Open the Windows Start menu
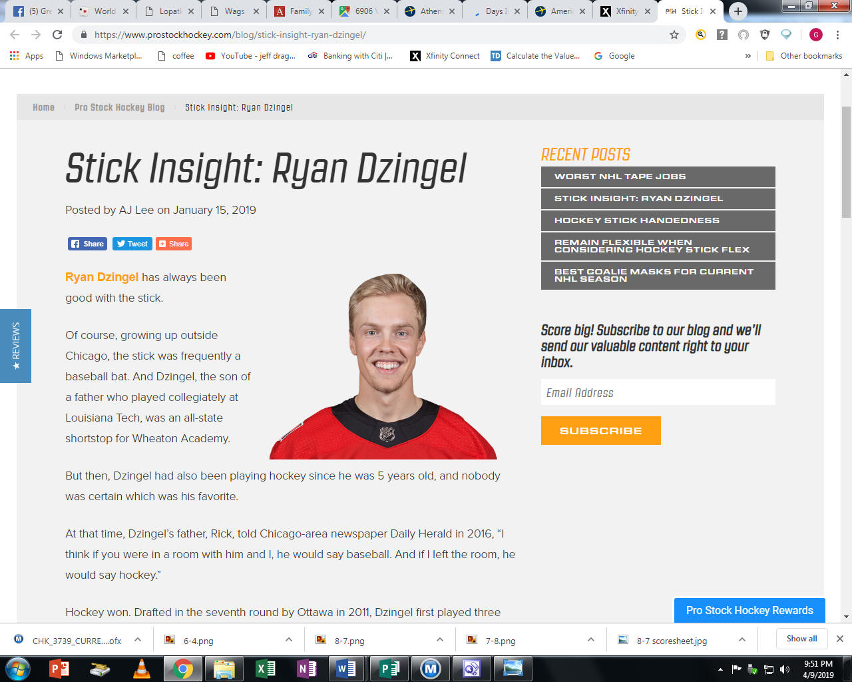Image resolution: width=852 pixels, height=682 pixels. click(18, 669)
